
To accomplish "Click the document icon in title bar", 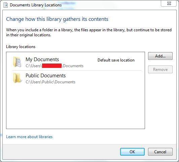I will [x=5, y=5].
